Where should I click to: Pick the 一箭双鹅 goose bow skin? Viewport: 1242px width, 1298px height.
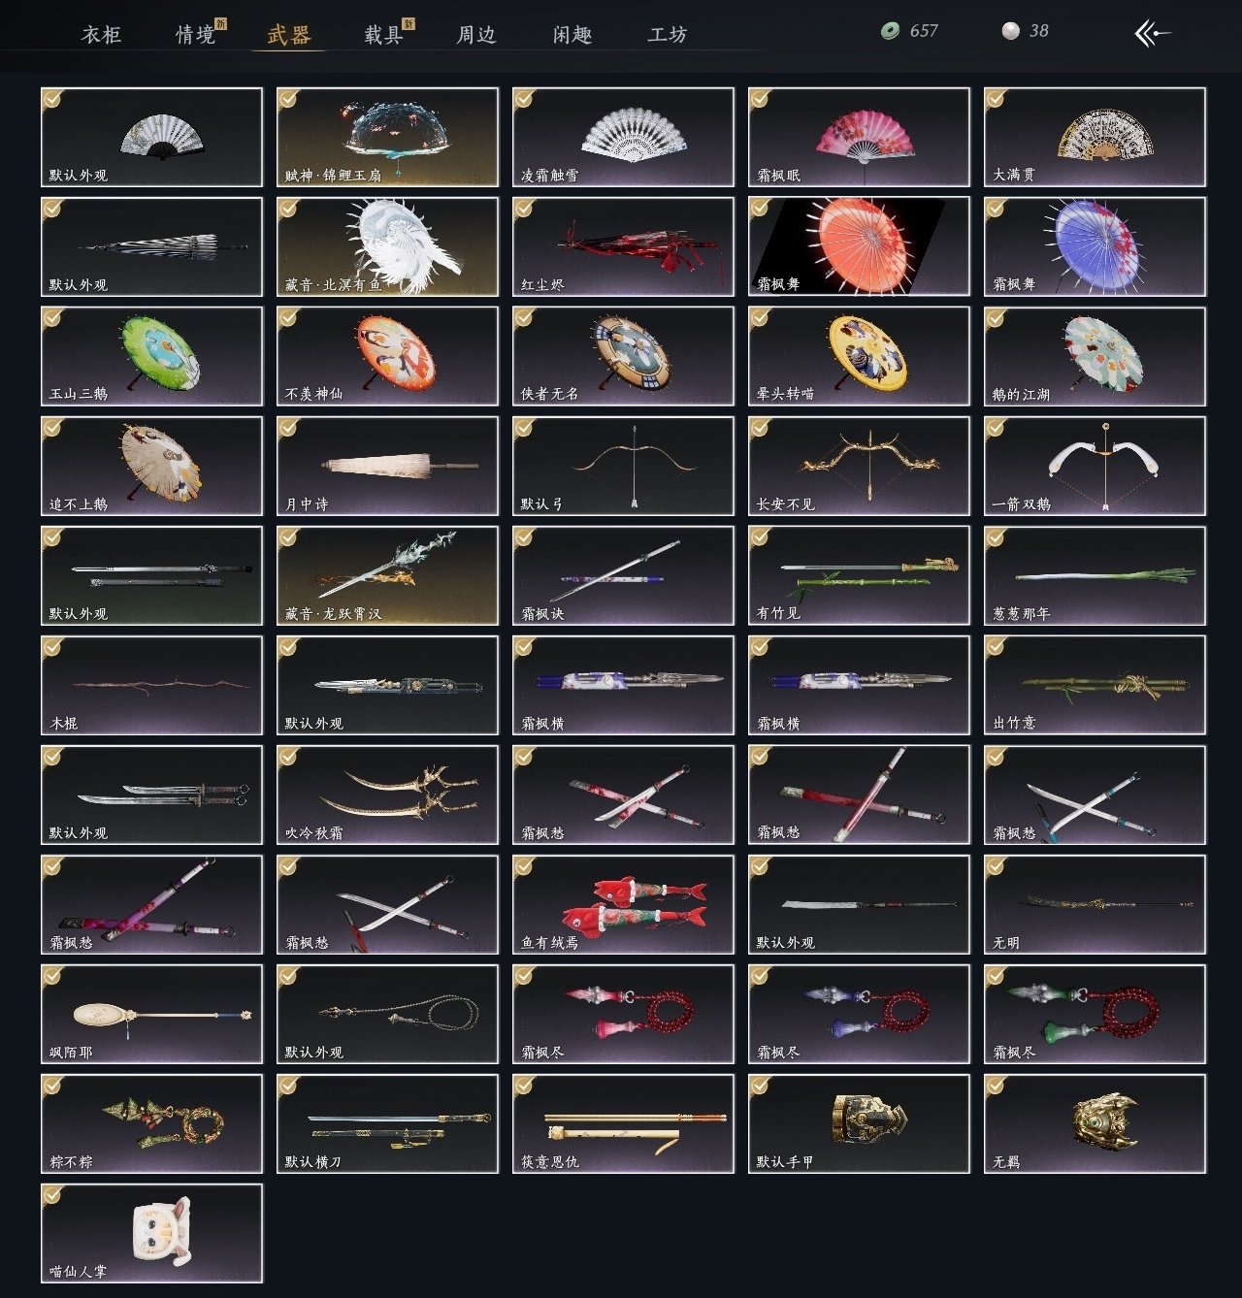coord(1095,466)
